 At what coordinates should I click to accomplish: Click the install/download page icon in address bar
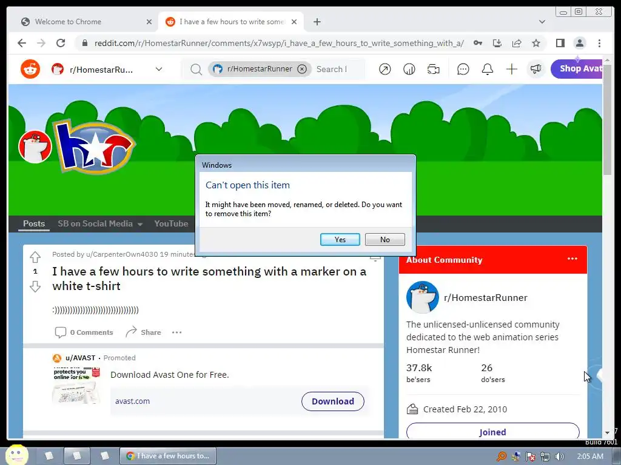tap(497, 43)
